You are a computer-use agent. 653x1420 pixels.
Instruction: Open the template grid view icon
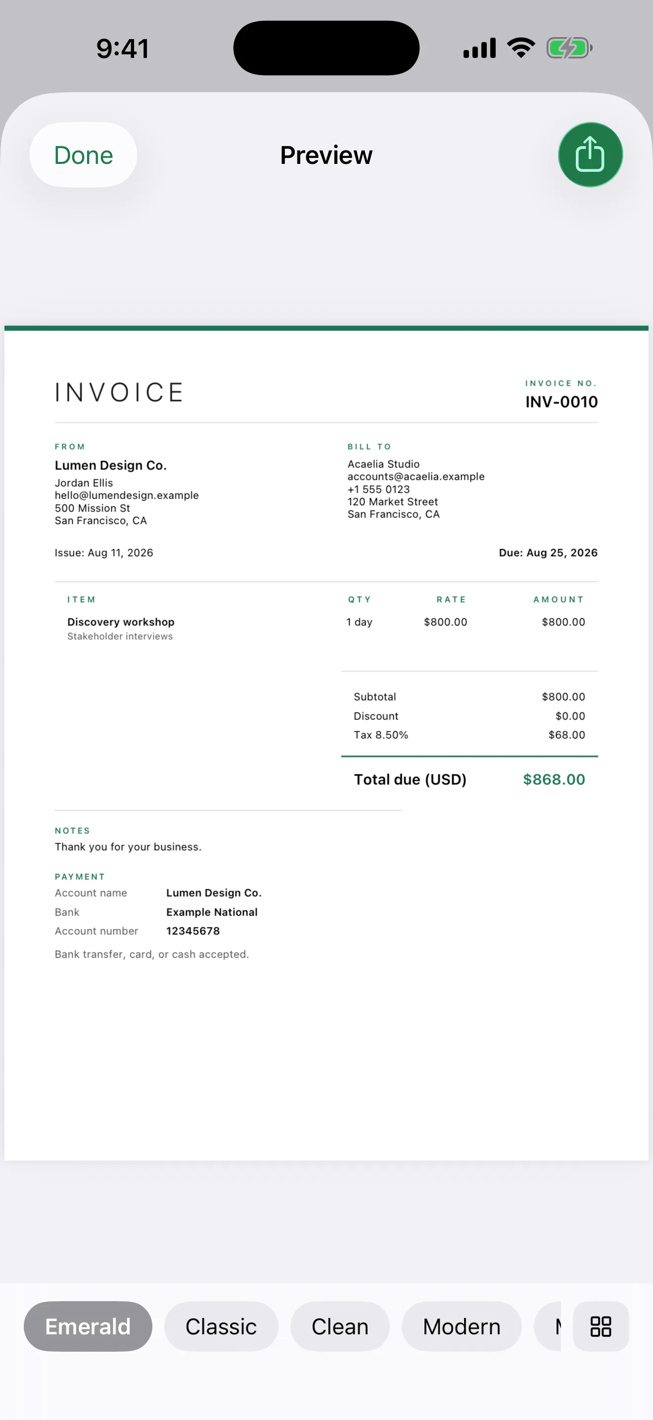pos(601,1326)
